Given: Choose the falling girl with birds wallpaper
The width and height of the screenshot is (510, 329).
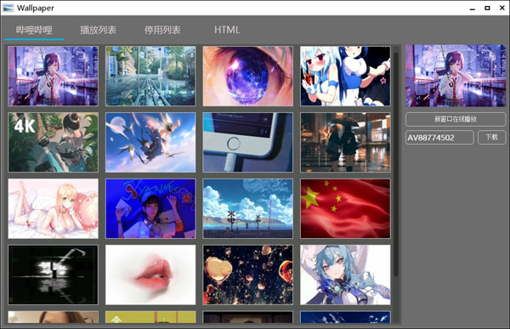Looking at the screenshot, I should [x=150, y=142].
